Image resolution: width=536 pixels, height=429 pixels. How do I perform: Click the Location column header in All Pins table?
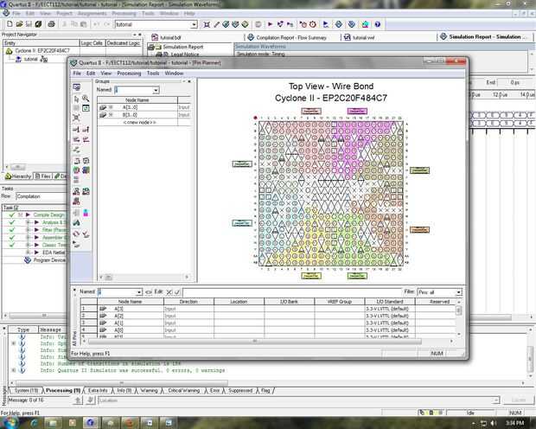[239, 302]
